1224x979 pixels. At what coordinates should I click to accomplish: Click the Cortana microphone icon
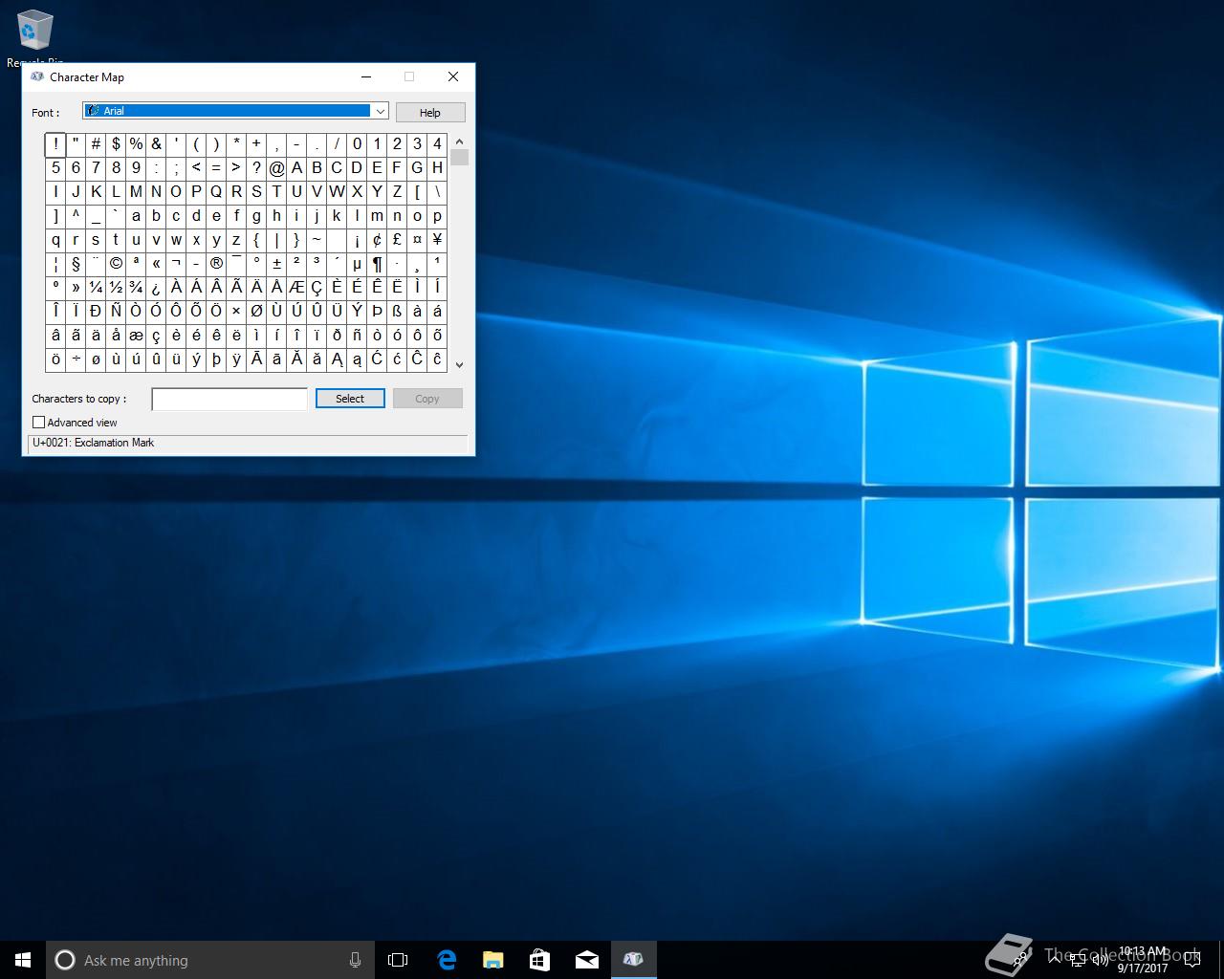[355, 960]
